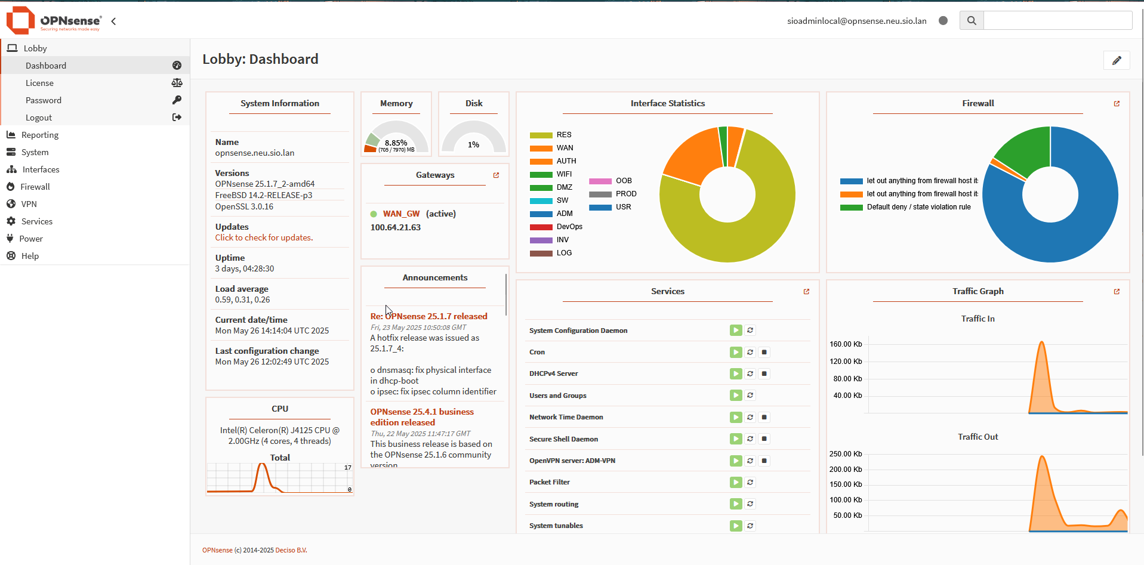This screenshot has height=565, width=1144.
Task: Click the pencil edit dashboard icon
Action: [x=1116, y=60]
